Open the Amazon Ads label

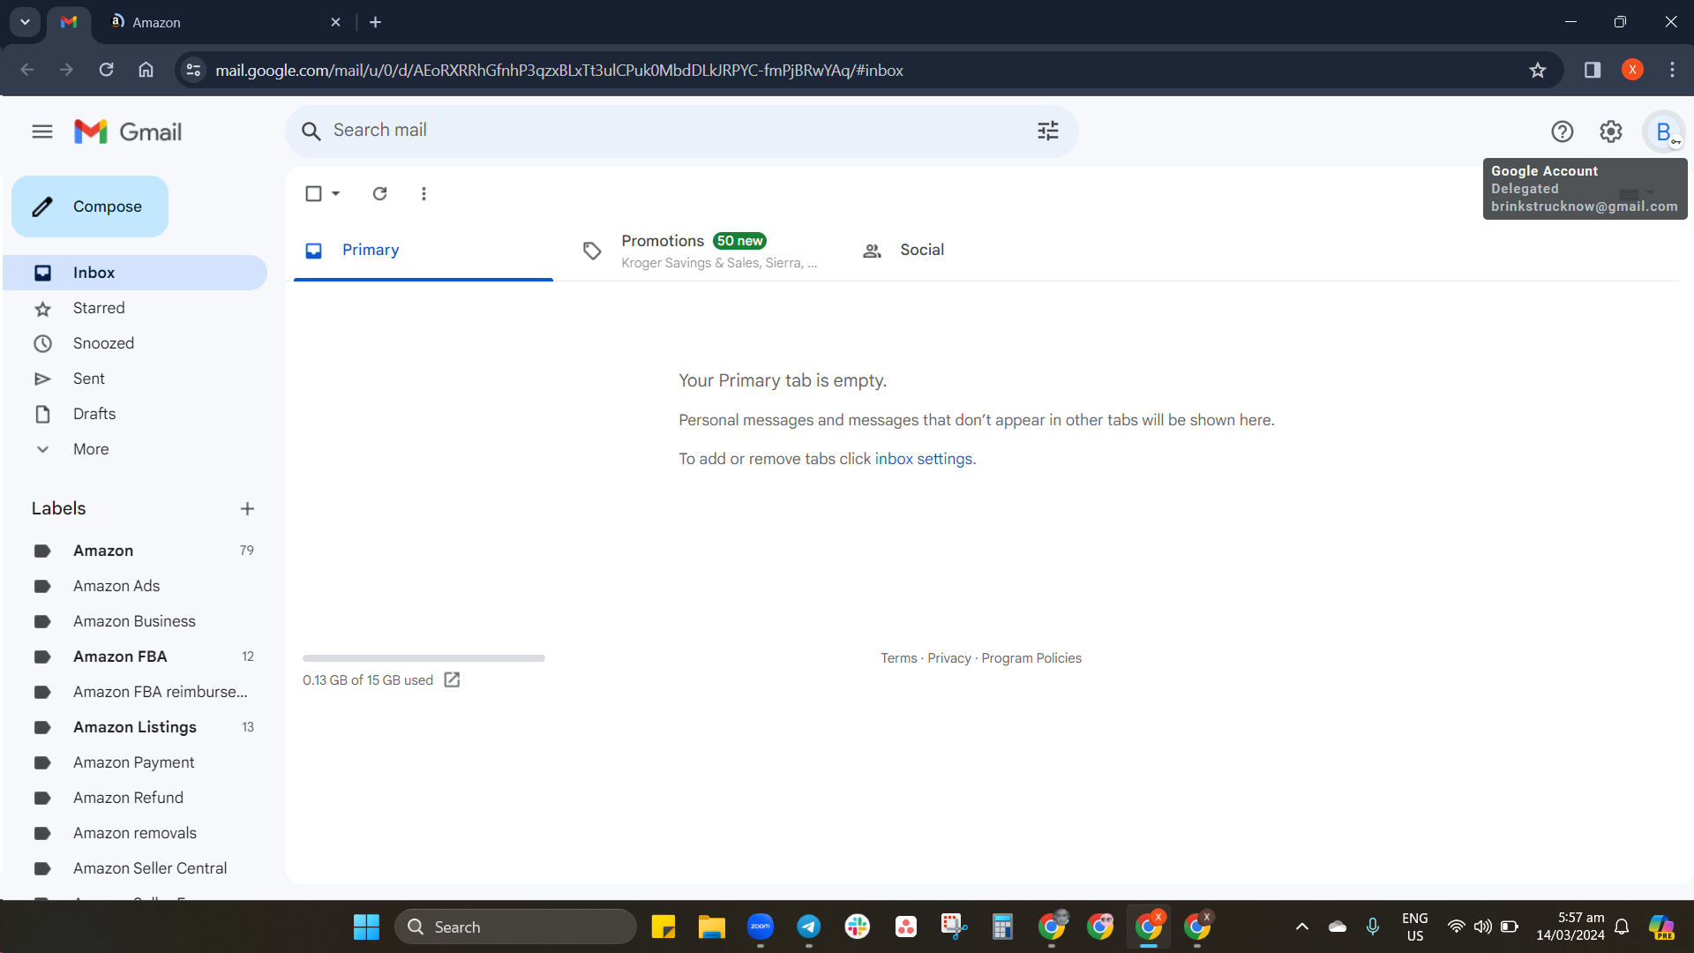pyautogui.click(x=135, y=586)
